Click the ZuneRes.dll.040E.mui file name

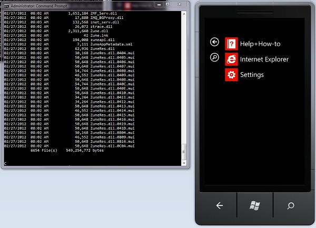click(x=113, y=88)
